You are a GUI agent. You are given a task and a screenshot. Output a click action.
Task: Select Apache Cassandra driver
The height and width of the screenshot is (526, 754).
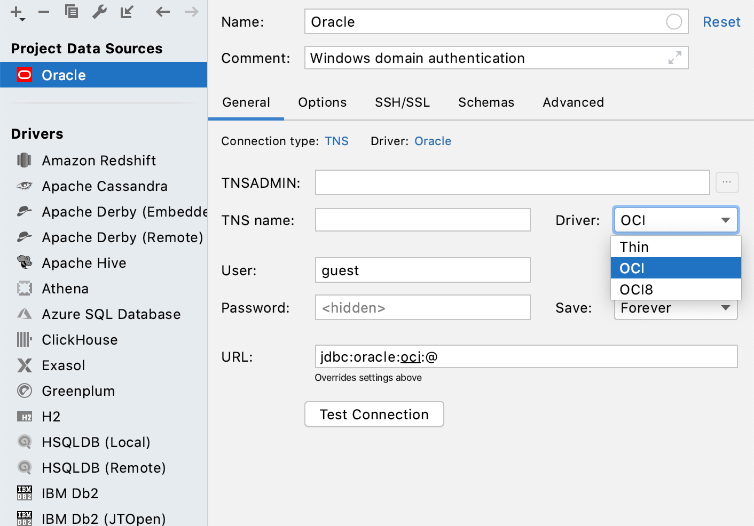pos(104,186)
